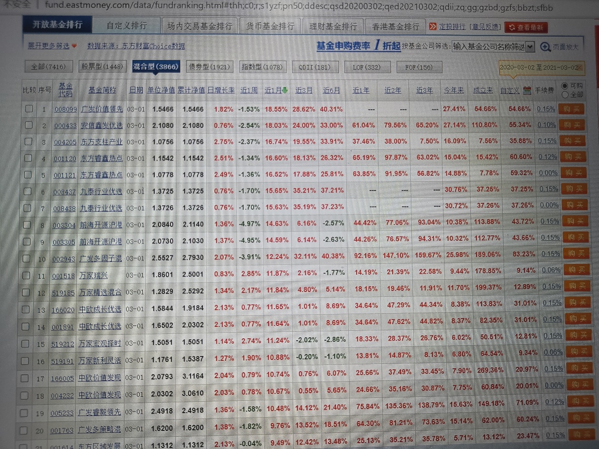Click the red arrow icon before 定投排行
This screenshot has width=599, height=449.
pos(433,27)
